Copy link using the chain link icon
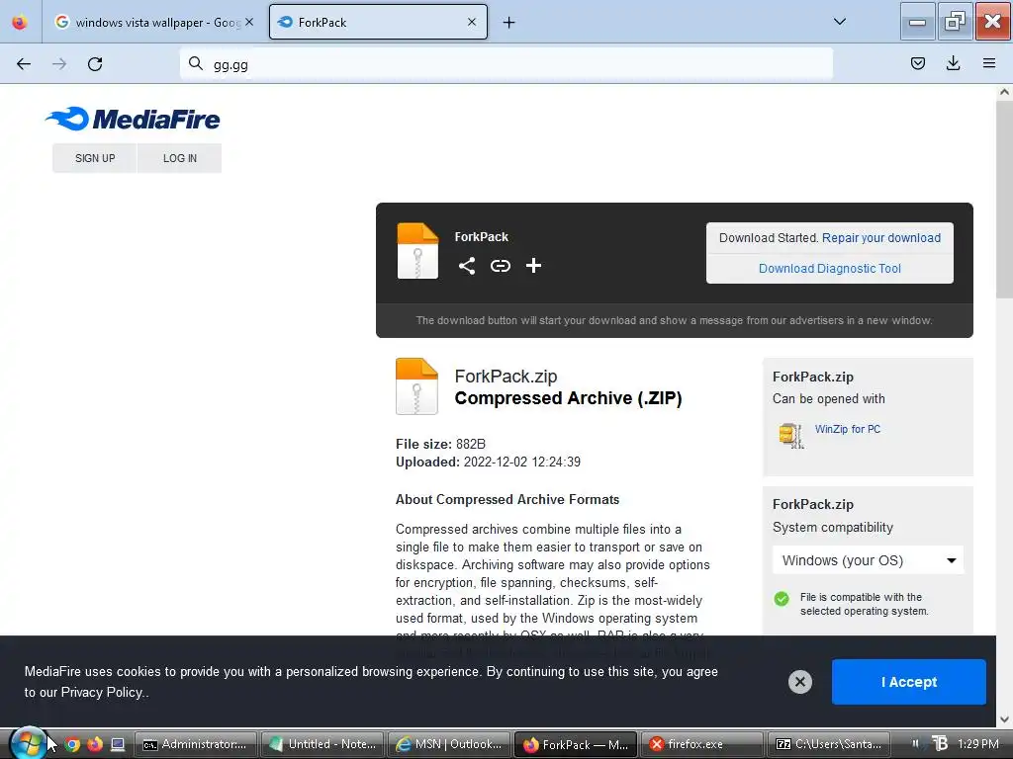Screen dimensions: 1013x759 (x=500, y=266)
